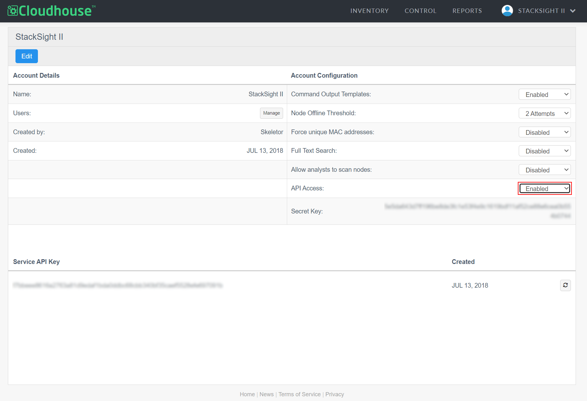587x401 pixels.
Task: Open the Privacy link
Action: 335,394
